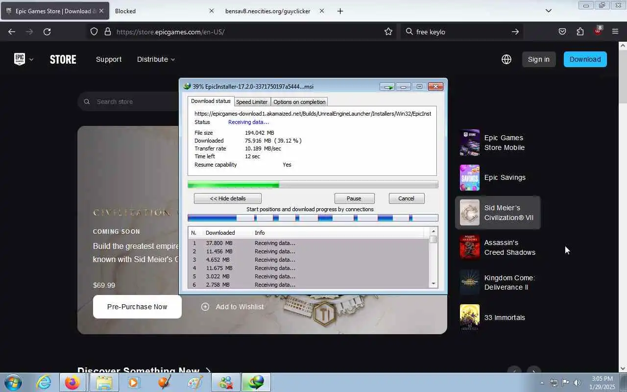The image size is (627, 392).
Task: Click Pre-Purchase Now button
Action: click(137, 307)
